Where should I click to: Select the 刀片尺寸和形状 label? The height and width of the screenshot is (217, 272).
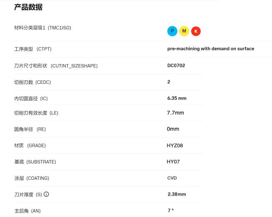click(56, 66)
